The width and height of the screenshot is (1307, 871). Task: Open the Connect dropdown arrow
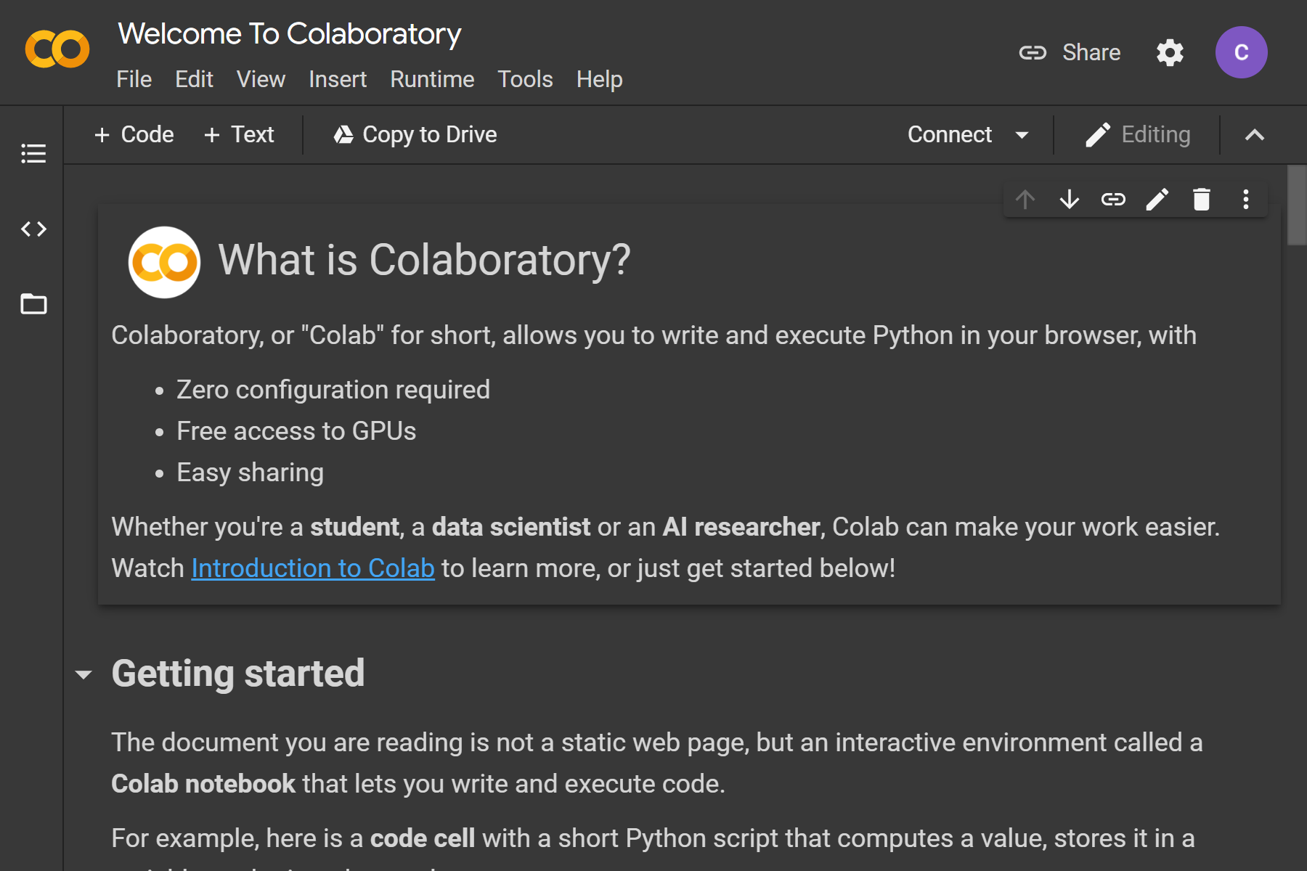point(1022,135)
